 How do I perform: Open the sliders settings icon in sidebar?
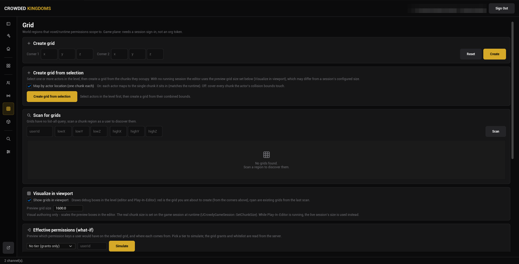[x=8, y=152]
